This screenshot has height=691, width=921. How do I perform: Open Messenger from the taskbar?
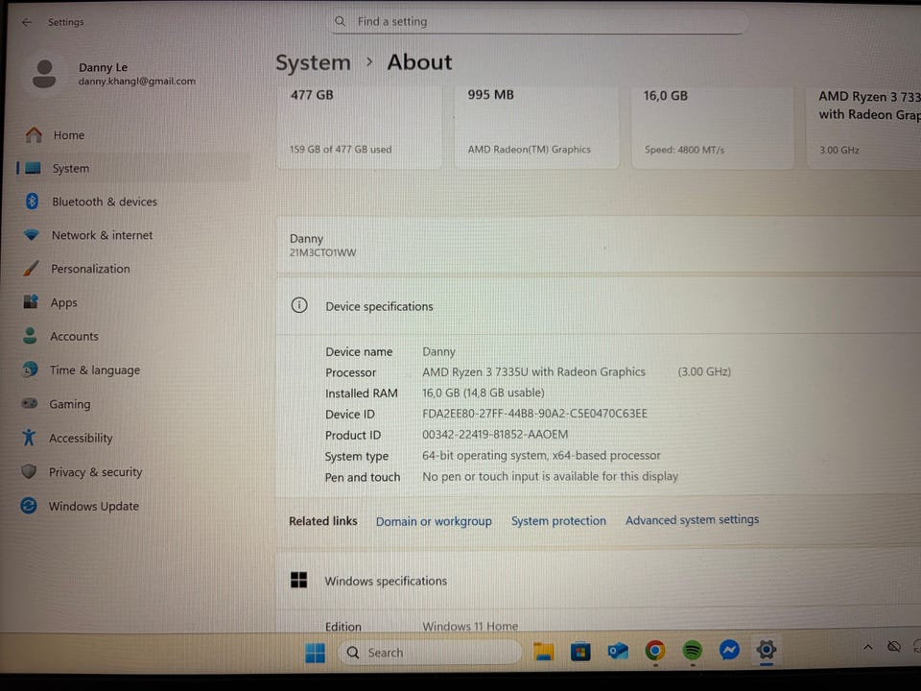[x=729, y=650]
